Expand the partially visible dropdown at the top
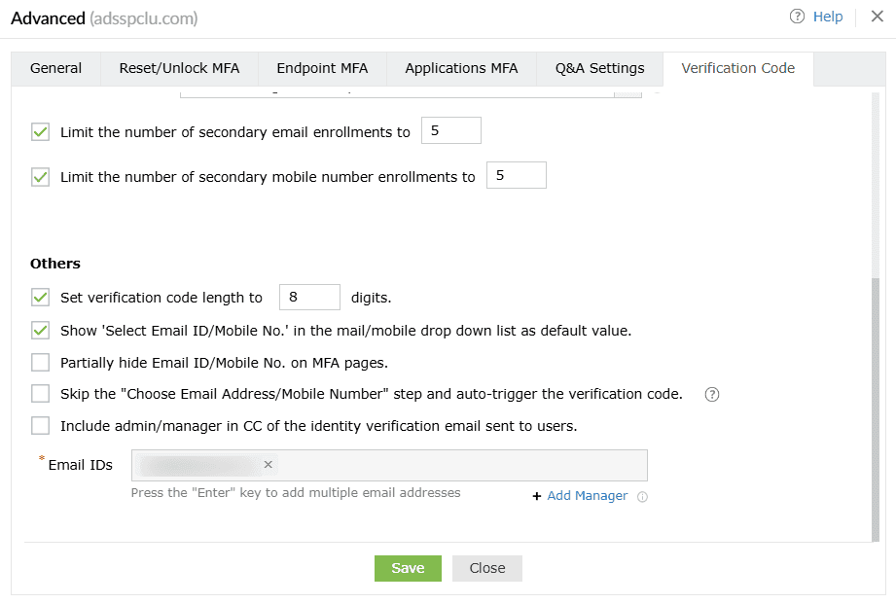Viewport: 896px width, 604px height. (x=629, y=91)
